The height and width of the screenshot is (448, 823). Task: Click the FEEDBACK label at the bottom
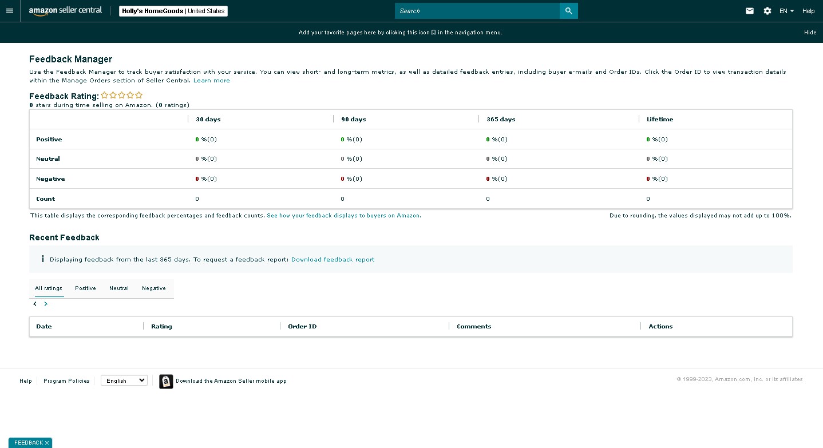pyautogui.click(x=29, y=443)
